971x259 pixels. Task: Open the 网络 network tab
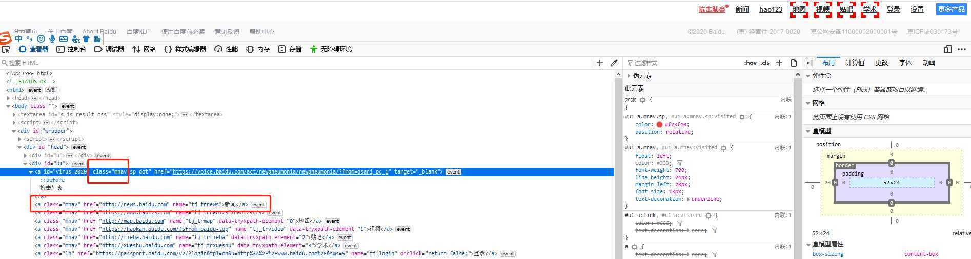coord(144,49)
